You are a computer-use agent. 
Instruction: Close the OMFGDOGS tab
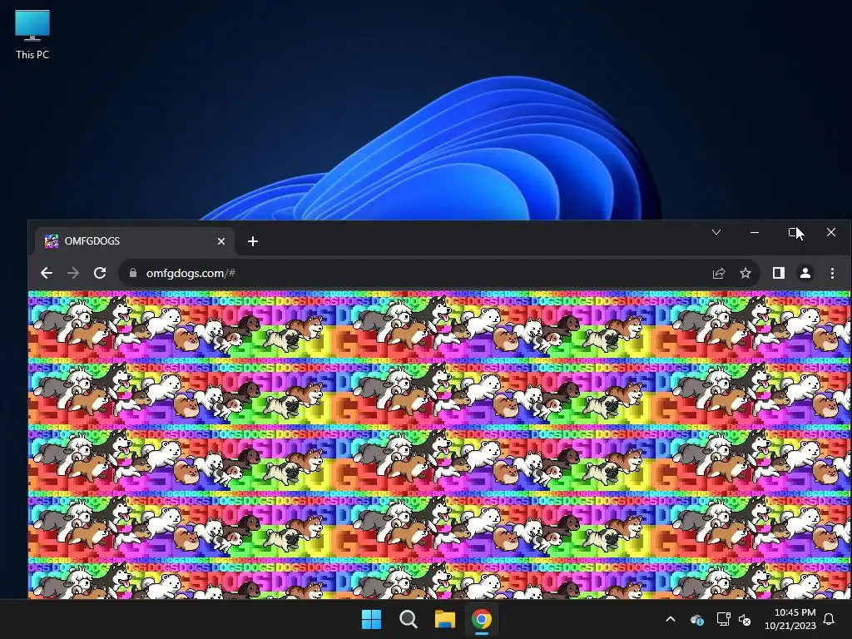click(221, 241)
